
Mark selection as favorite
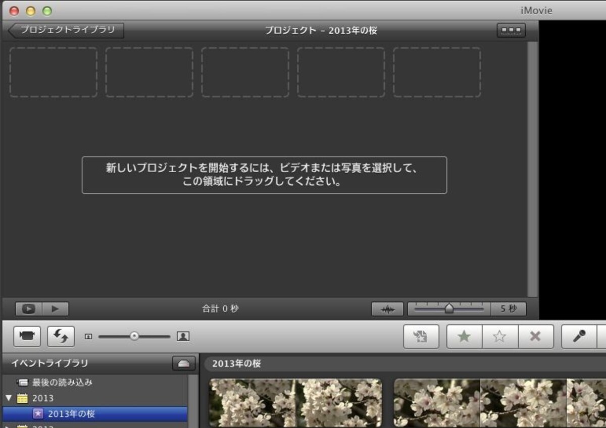tap(465, 337)
